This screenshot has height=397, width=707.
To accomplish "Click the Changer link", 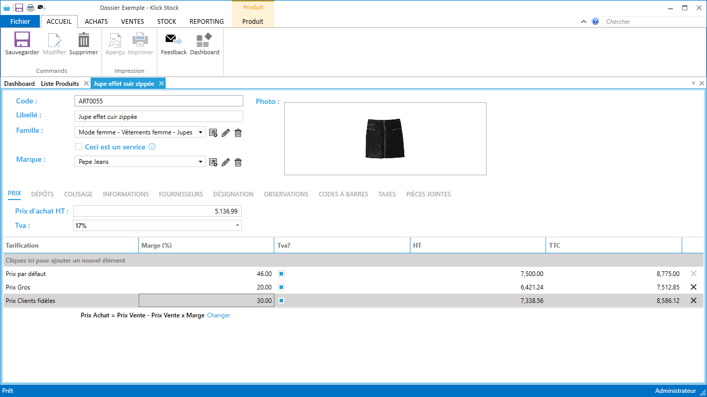I will click(218, 315).
